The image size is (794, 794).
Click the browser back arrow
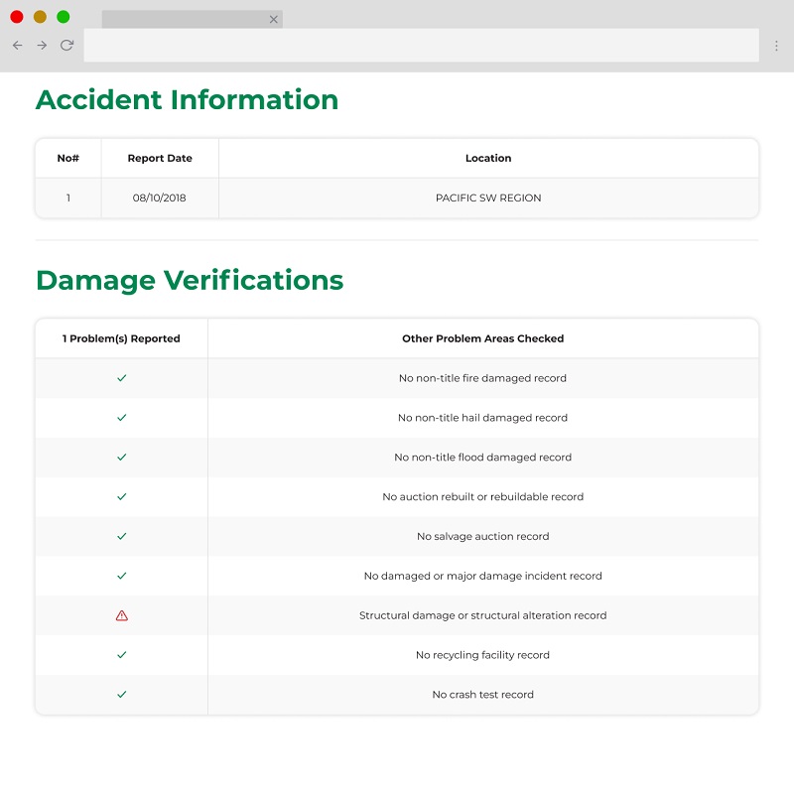point(17,46)
